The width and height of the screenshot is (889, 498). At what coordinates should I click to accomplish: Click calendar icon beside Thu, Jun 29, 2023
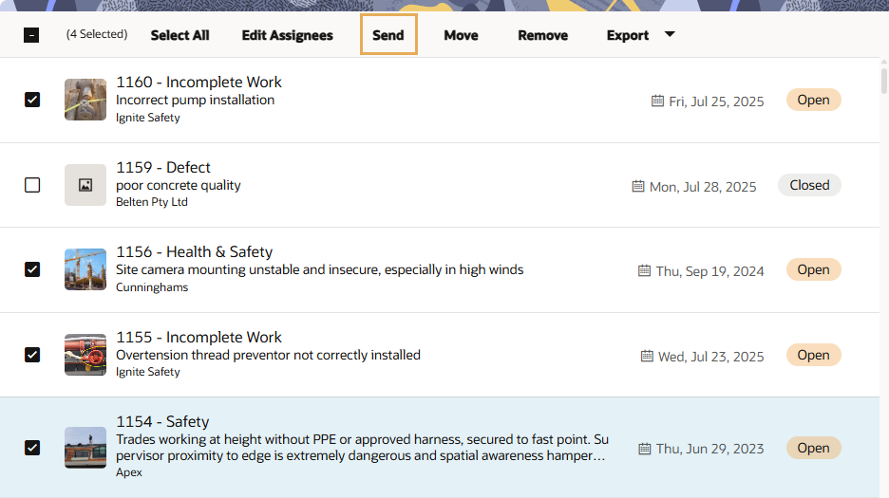pos(644,449)
